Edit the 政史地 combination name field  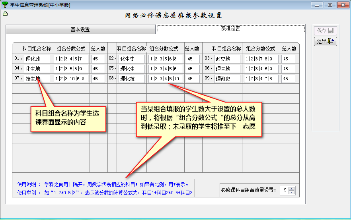click(x=227, y=59)
